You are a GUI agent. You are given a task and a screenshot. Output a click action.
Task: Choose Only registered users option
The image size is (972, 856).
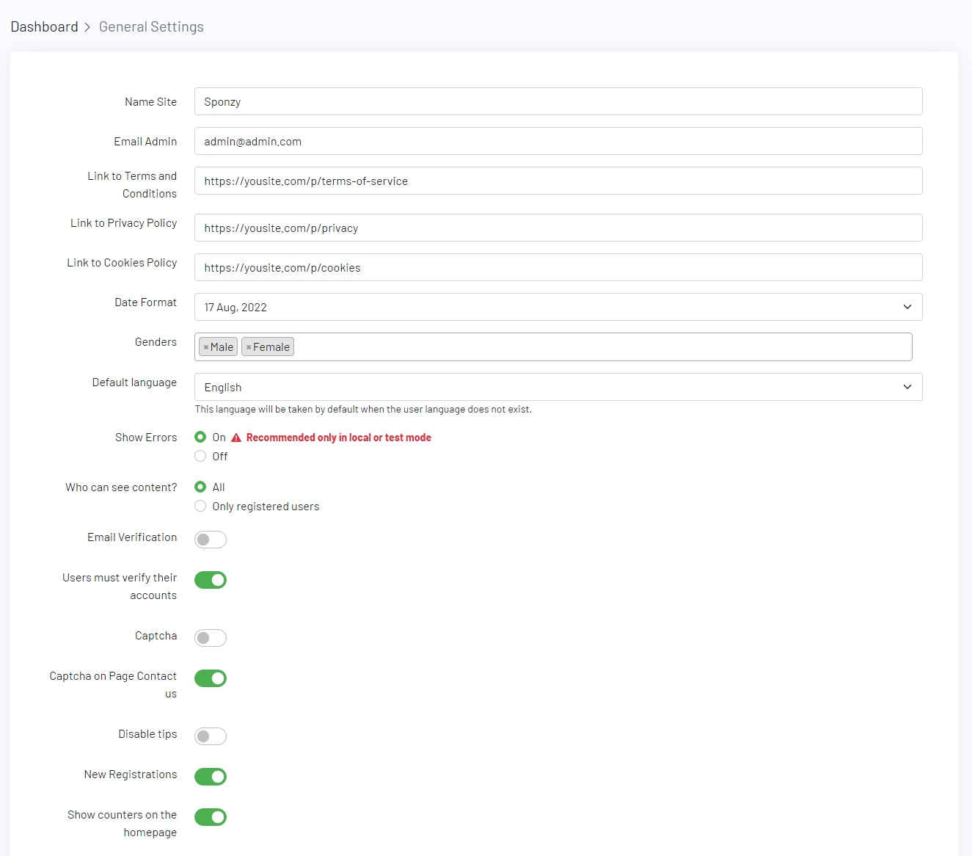(x=200, y=507)
